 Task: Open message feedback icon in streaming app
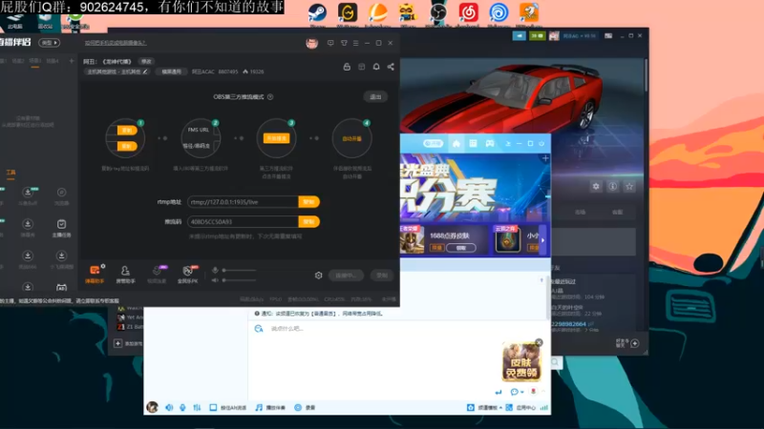point(330,43)
